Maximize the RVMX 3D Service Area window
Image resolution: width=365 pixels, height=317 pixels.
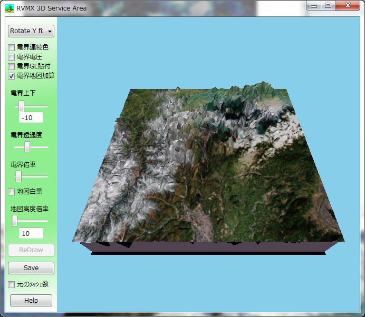(328, 6)
